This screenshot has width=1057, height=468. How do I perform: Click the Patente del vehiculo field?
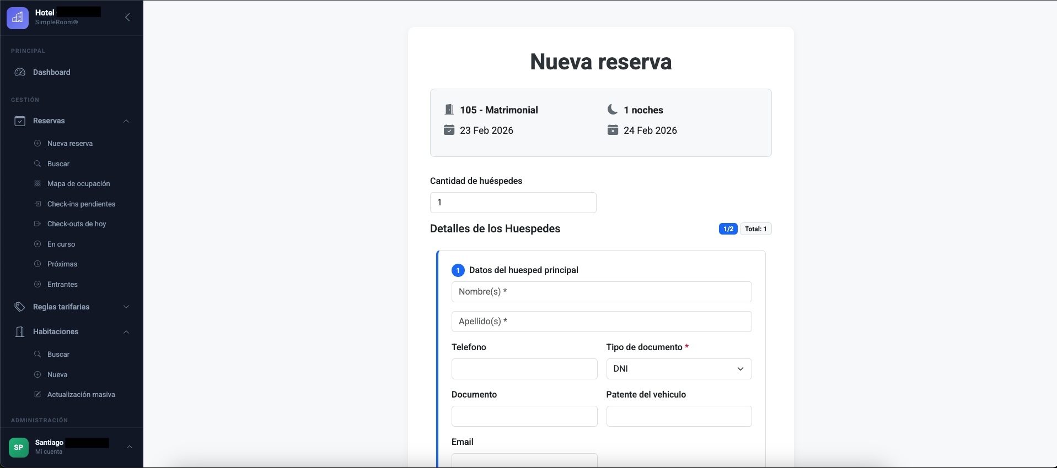pyautogui.click(x=679, y=416)
